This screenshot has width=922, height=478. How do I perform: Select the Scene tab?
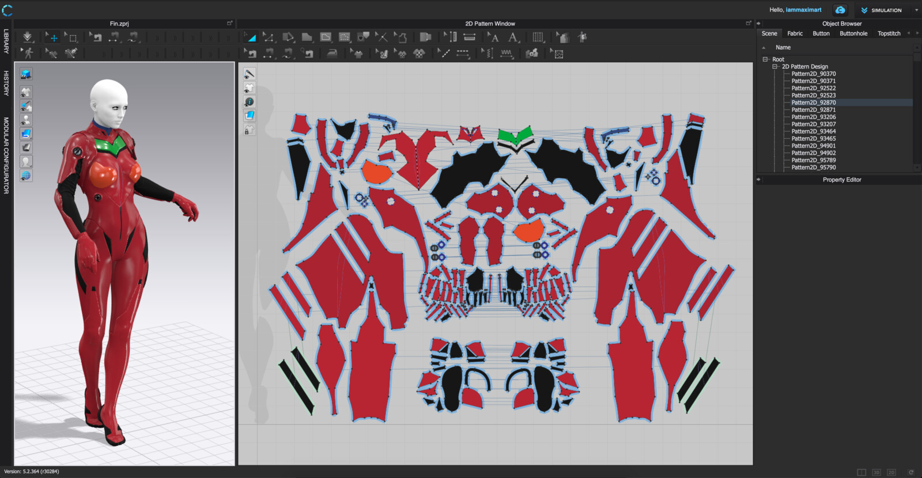(769, 33)
